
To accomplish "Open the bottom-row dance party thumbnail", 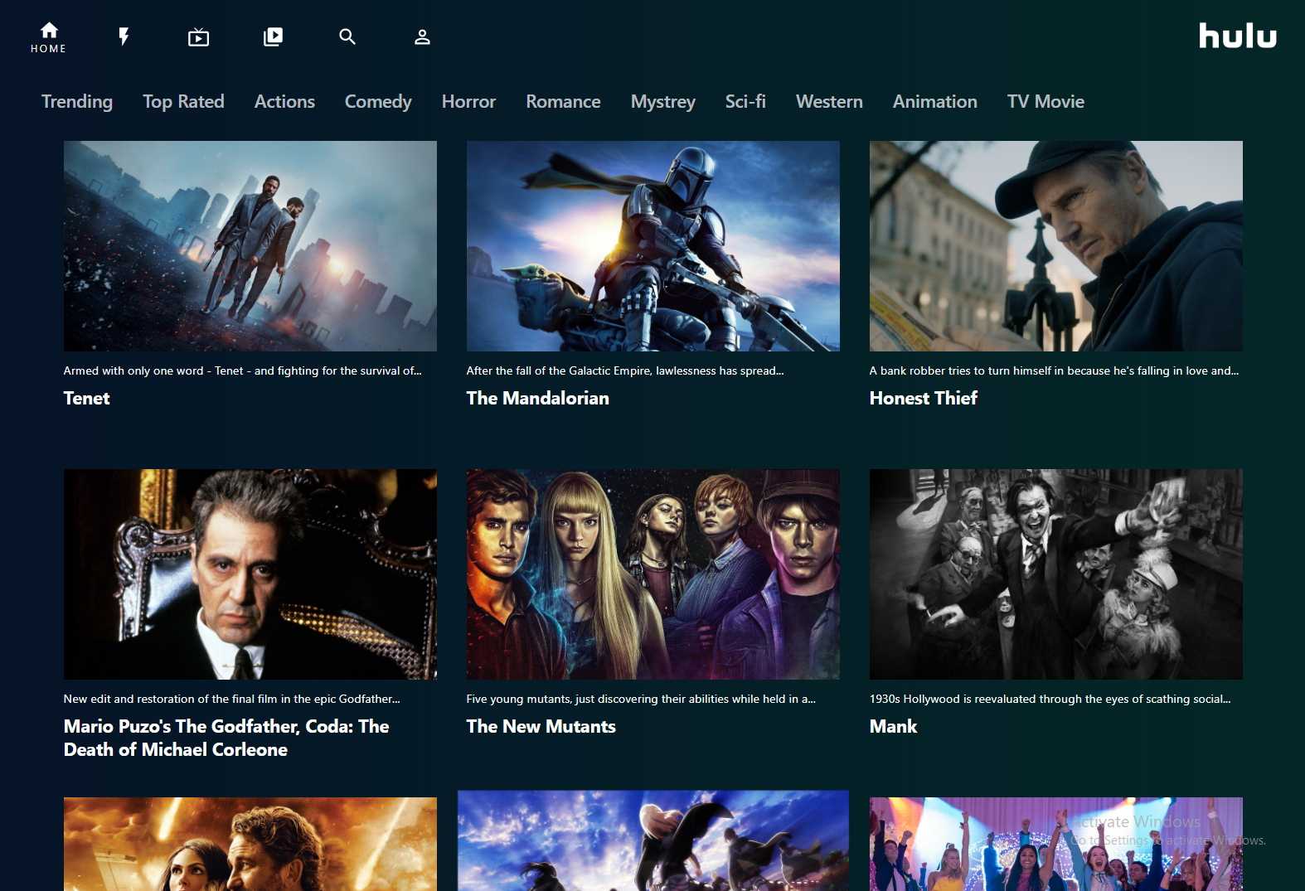I will [1056, 844].
